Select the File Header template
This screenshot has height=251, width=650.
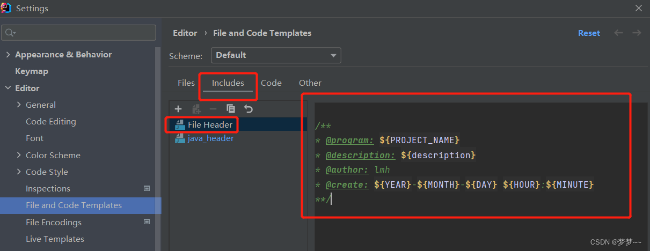pyautogui.click(x=210, y=125)
